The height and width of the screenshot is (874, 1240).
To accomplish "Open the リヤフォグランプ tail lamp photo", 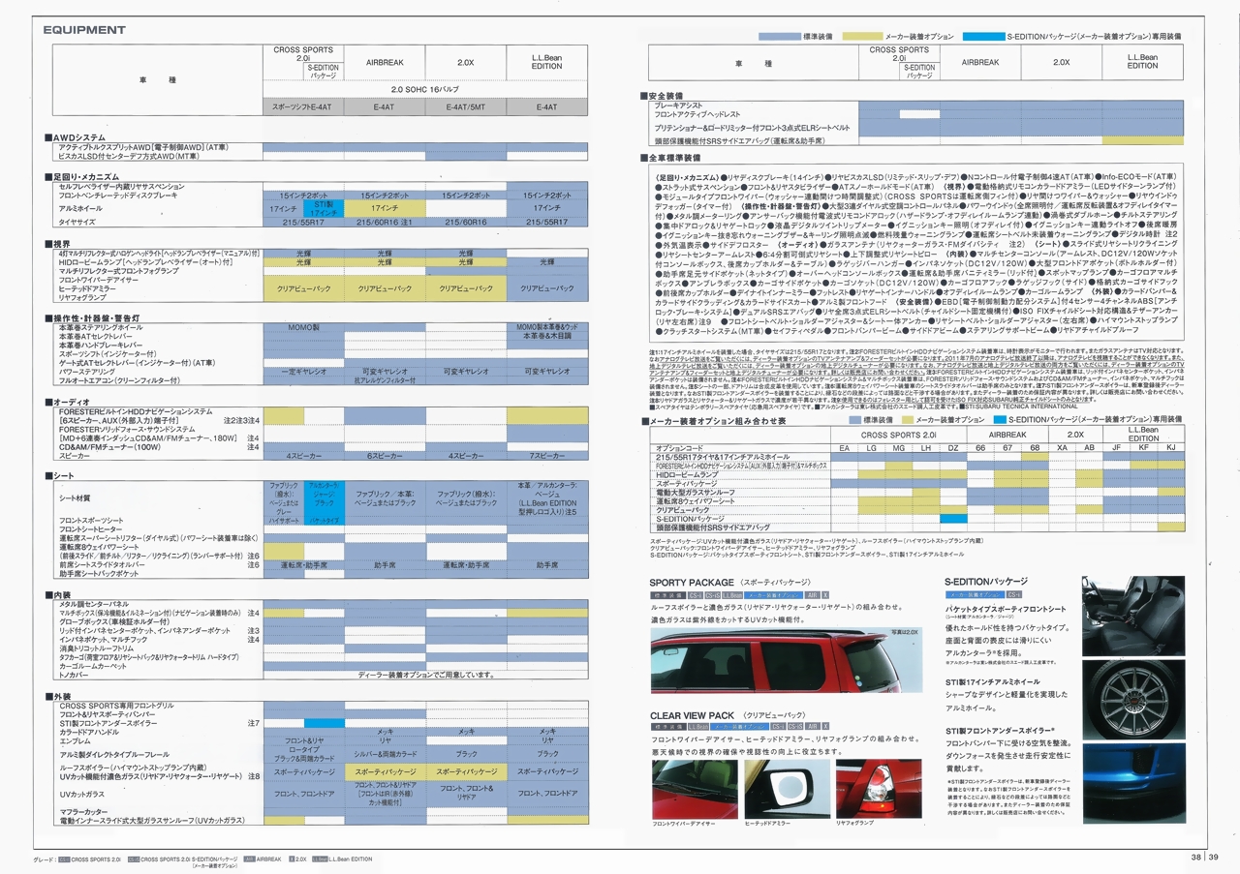I will point(879,788).
